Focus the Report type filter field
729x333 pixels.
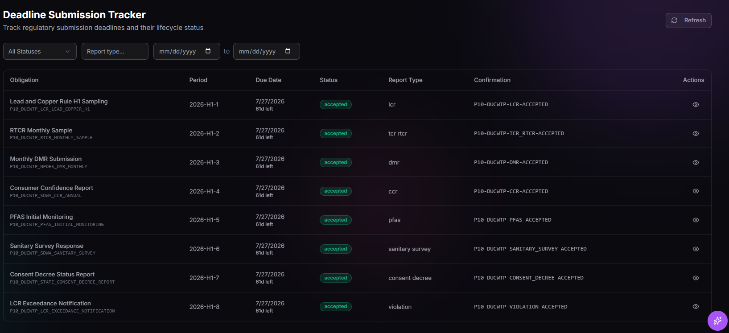click(x=115, y=51)
